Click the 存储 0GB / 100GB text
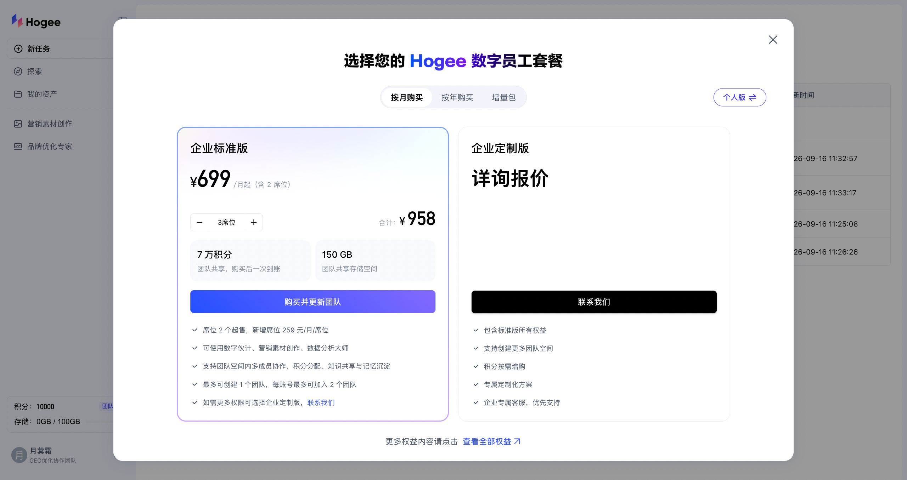 (47, 422)
